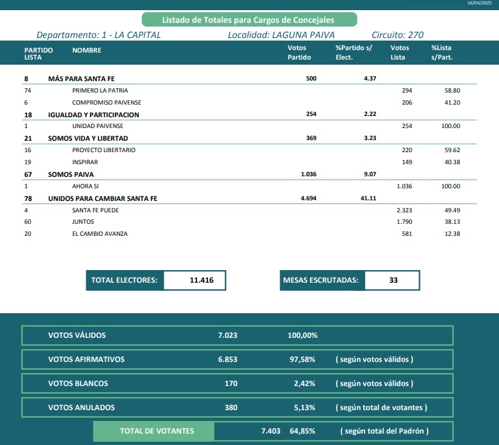Click the 4.37 party percentage
Image resolution: width=499 pixels, height=445 pixels.
tap(370, 78)
